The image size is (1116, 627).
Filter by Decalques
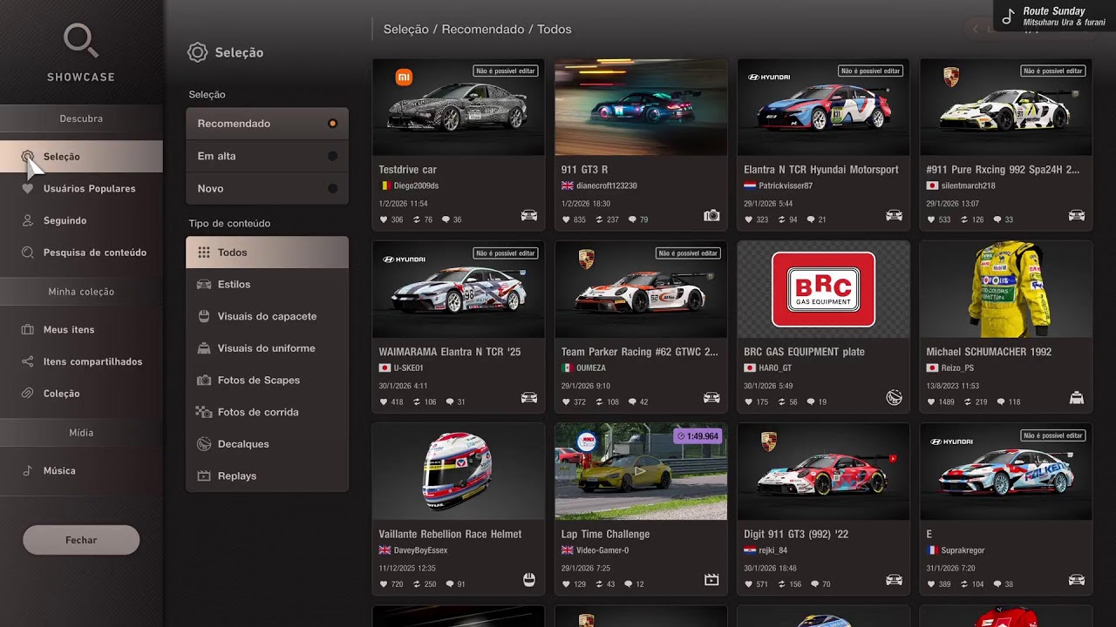267,444
